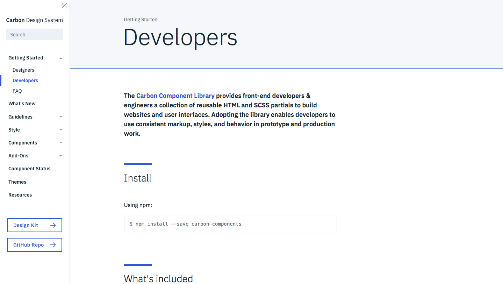Open the Add-Ons menu item
The width and height of the screenshot is (503, 284).
18,156
